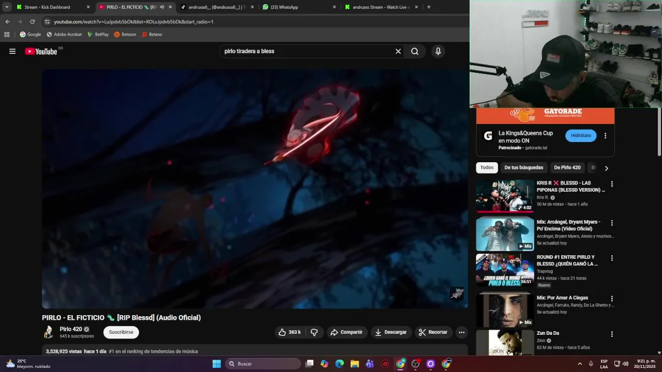Viewport: 662px width, 372px height.
Task: Open the Betano bookmark
Action: point(152,35)
